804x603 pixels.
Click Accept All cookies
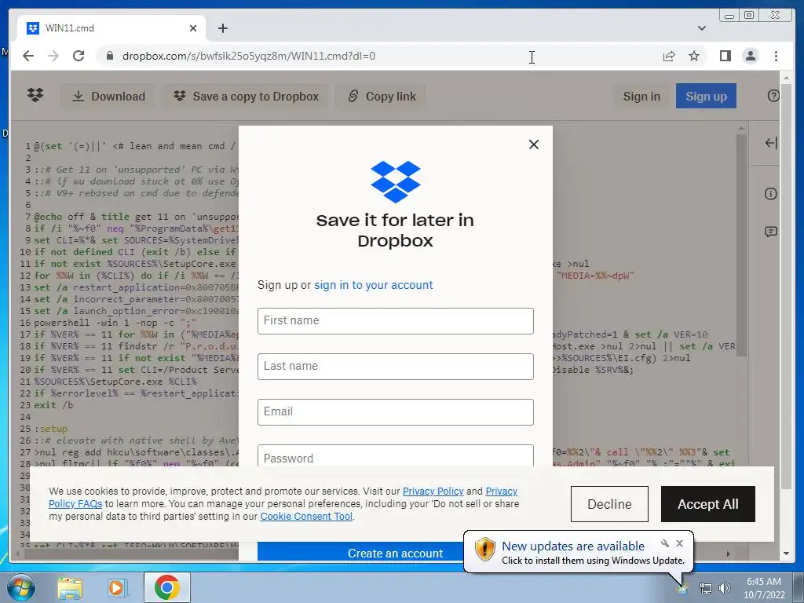707,504
